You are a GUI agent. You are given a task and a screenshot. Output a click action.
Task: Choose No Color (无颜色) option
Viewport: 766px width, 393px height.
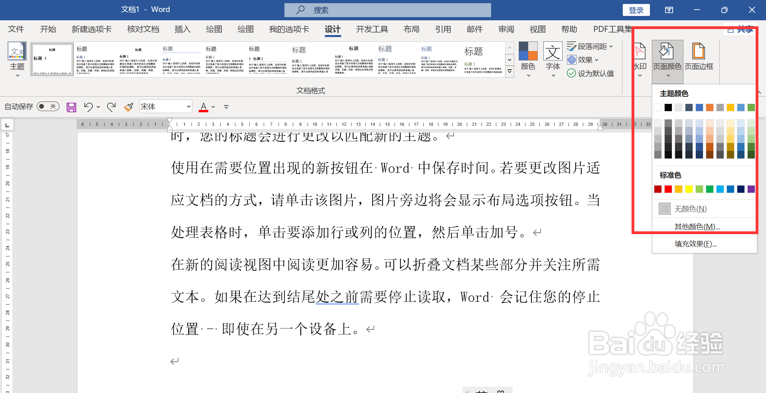(x=704, y=209)
